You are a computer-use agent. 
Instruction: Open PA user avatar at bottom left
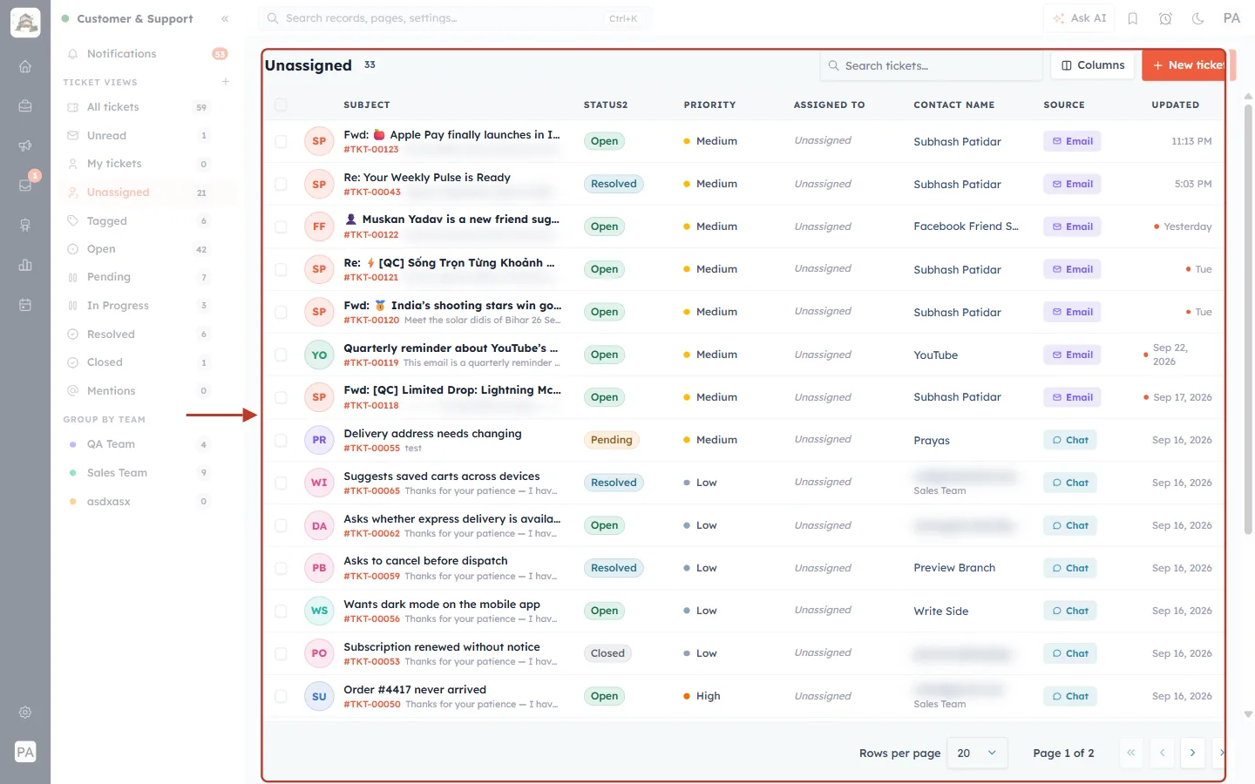[25, 752]
